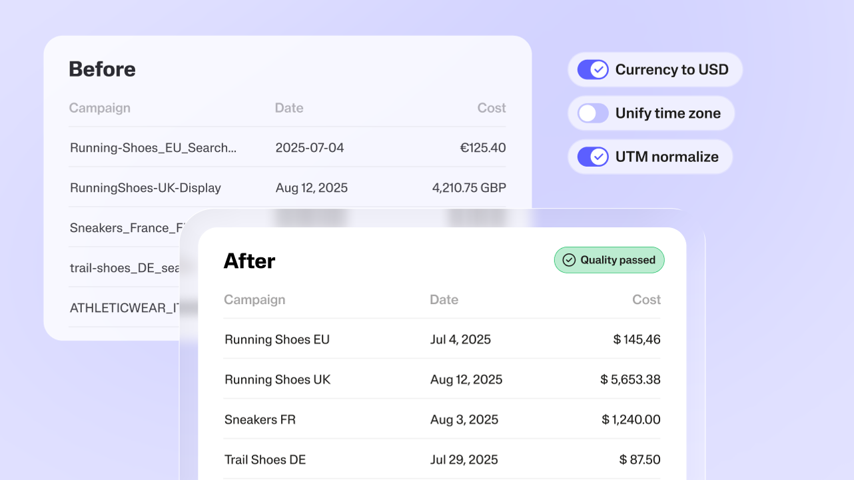Select the RunningShoes-UK-Display row
The width and height of the screenshot is (854, 480).
pos(145,188)
